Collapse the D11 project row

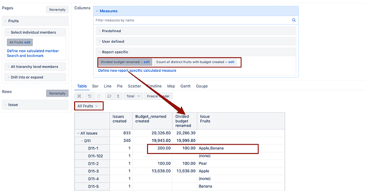click(x=82, y=141)
